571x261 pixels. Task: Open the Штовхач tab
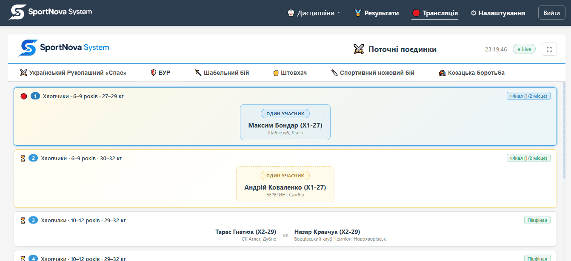click(x=290, y=73)
